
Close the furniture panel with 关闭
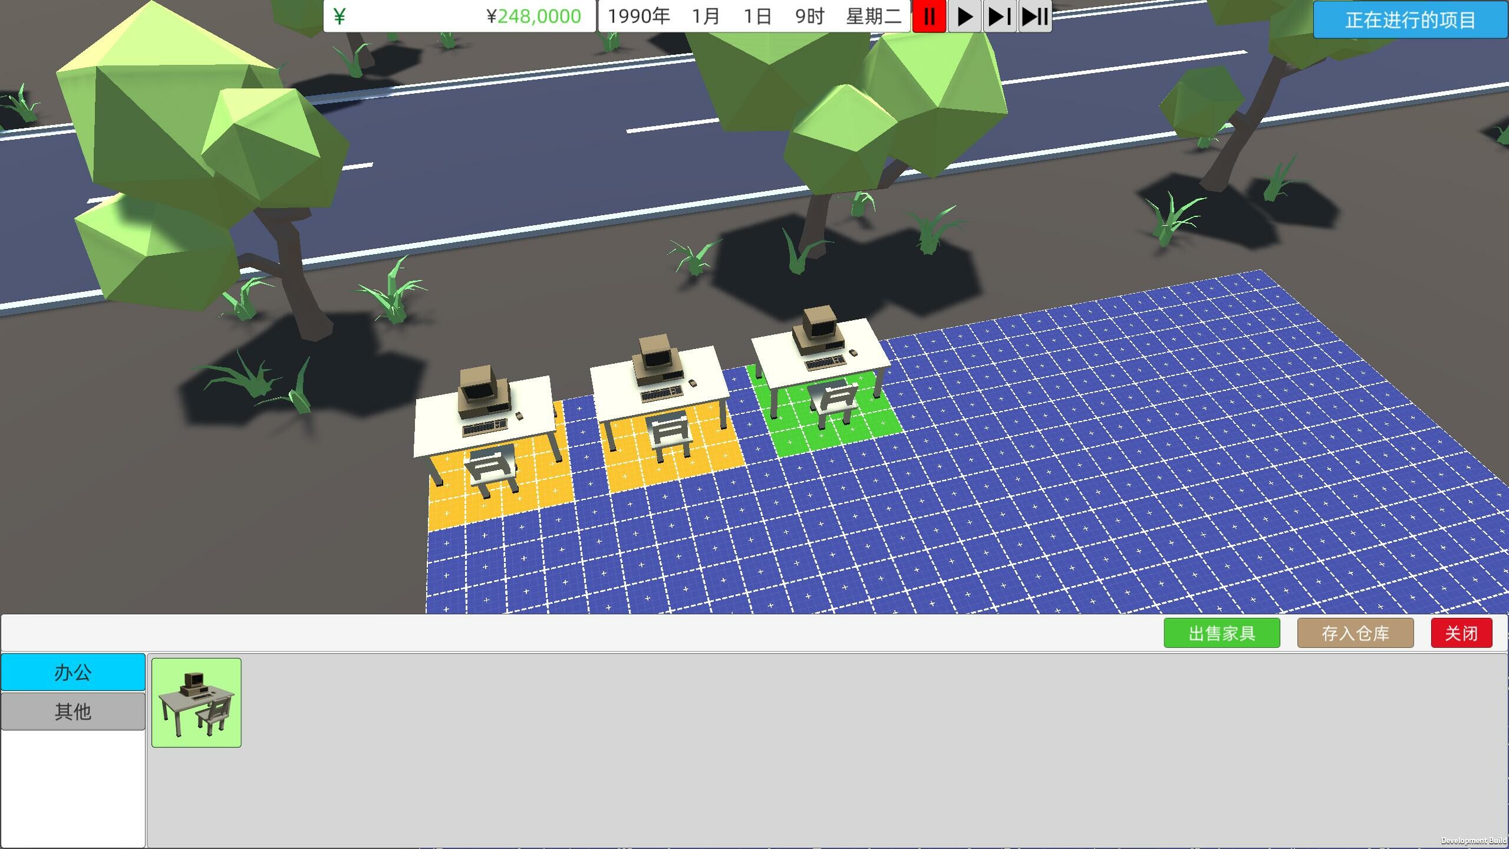1462,633
